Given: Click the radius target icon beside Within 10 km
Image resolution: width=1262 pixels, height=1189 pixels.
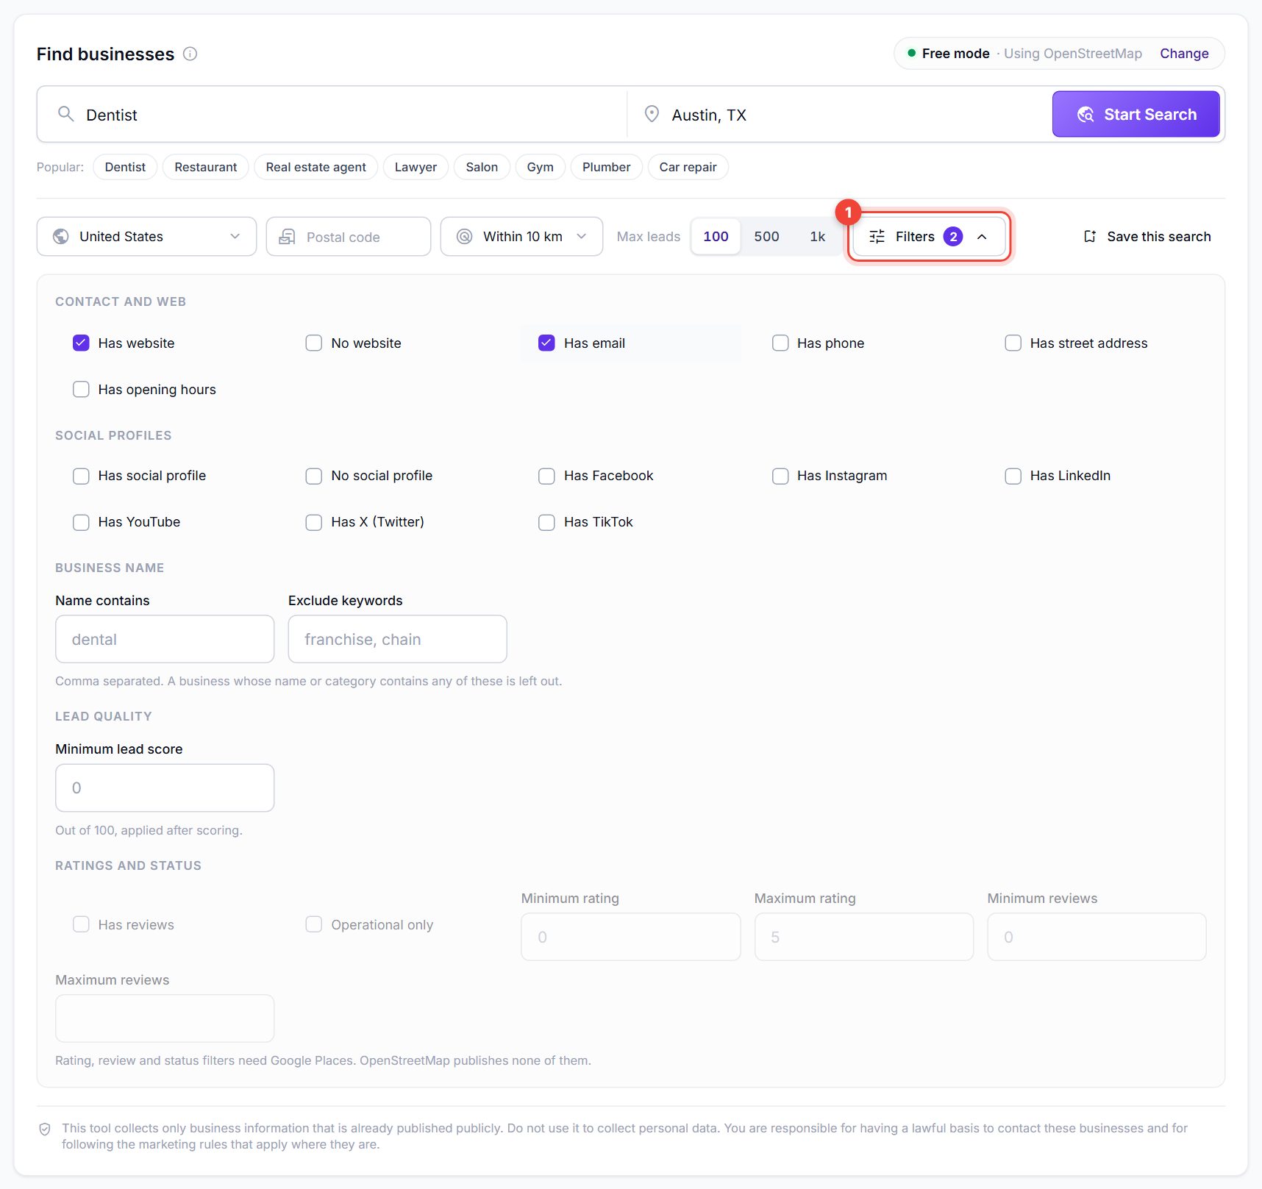Looking at the screenshot, I should 464,237.
